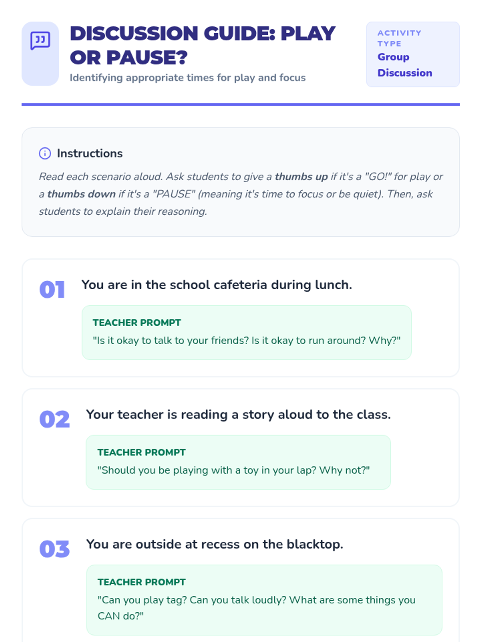Screen dimensions: 481x642
Task: Click the prompt about talking to friends
Action: [247, 340]
